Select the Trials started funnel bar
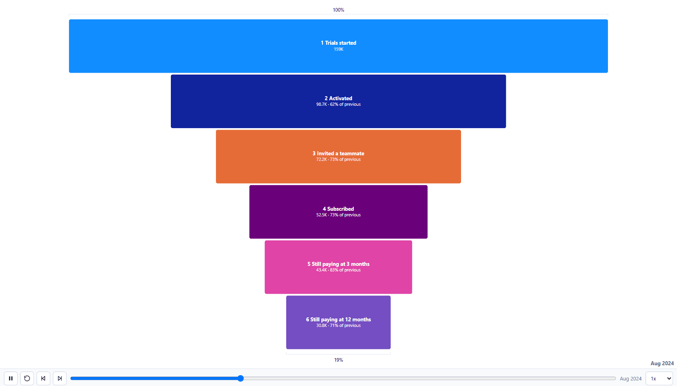 pyautogui.click(x=338, y=46)
